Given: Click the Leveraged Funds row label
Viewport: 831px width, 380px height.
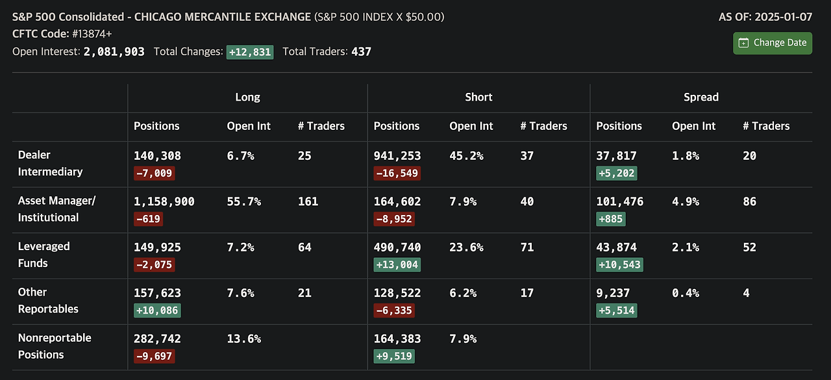Looking at the screenshot, I should [x=43, y=255].
